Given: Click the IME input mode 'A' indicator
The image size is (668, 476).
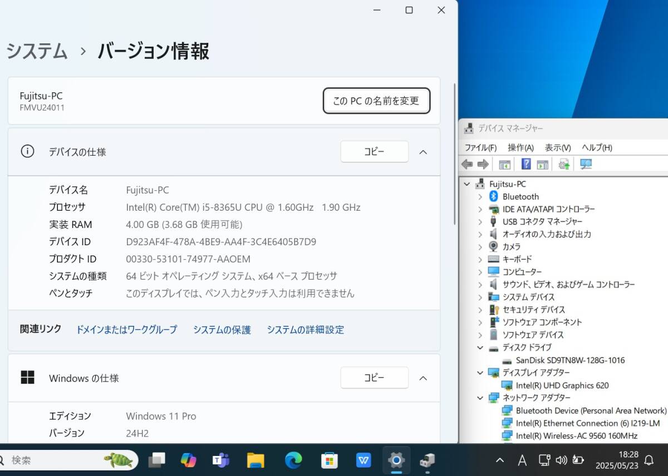Looking at the screenshot, I should pyautogui.click(x=522, y=460).
